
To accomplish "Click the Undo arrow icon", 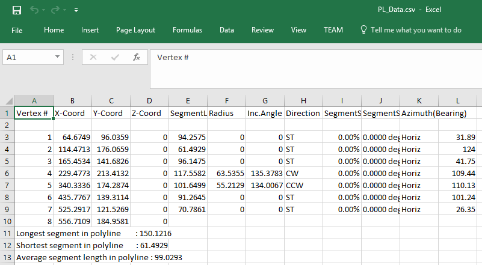I will coord(34,10).
